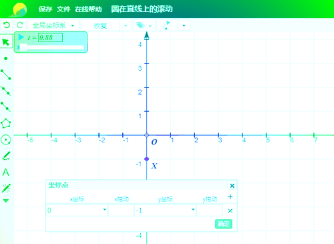Viewport: 334px width, 244px height.
Task: Click the origin point O
Action: pos(146,135)
